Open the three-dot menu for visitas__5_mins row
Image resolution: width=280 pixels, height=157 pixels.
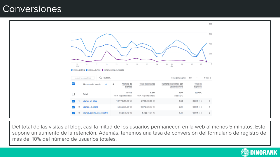[209, 107]
